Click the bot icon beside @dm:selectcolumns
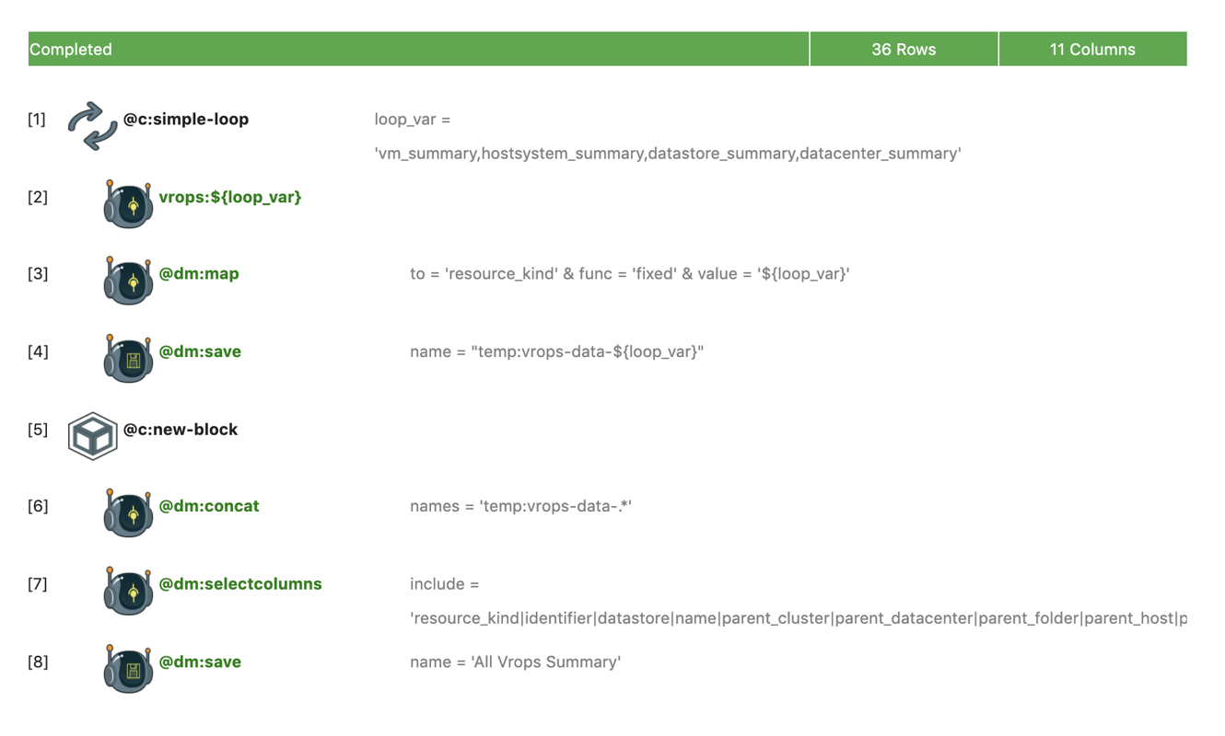Screen dimensions: 1225x736 [128, 590]
